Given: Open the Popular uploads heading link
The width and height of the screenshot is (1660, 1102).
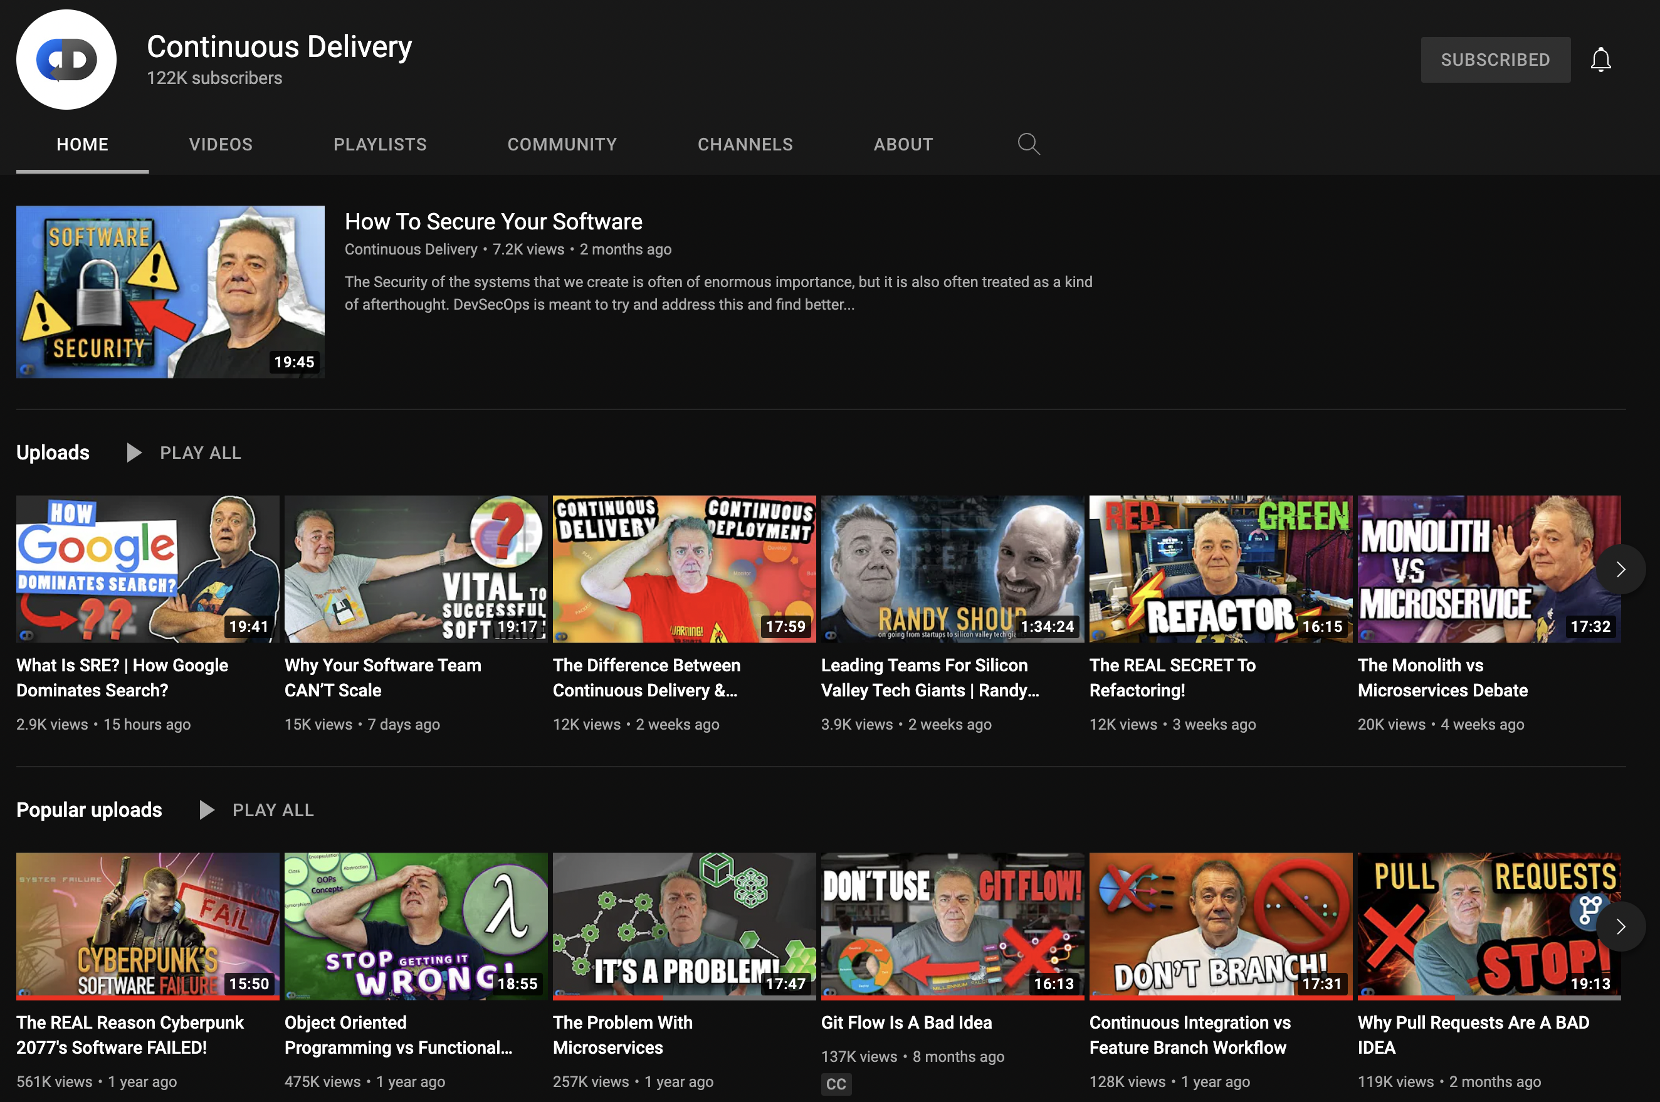Looking at the screenshot, I should pyautogui.click(x=89, y=810).
